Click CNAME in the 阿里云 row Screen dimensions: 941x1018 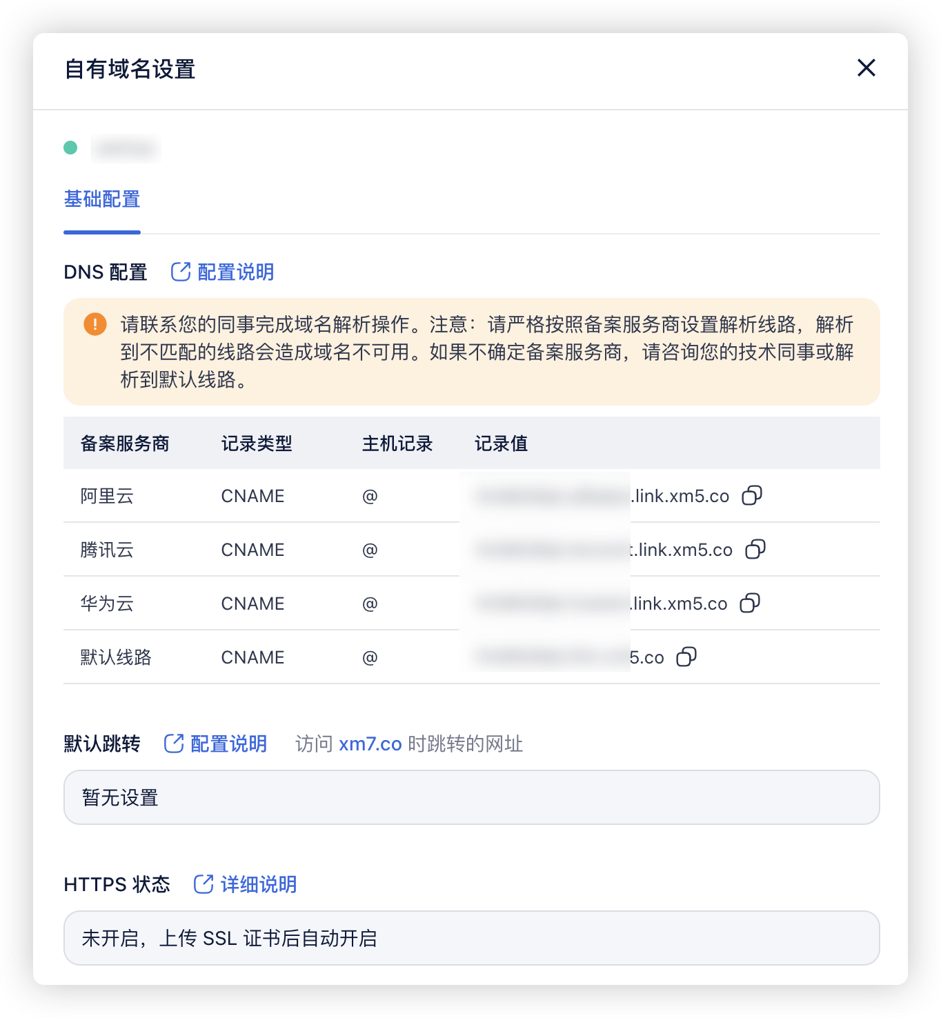pos(252,496)
